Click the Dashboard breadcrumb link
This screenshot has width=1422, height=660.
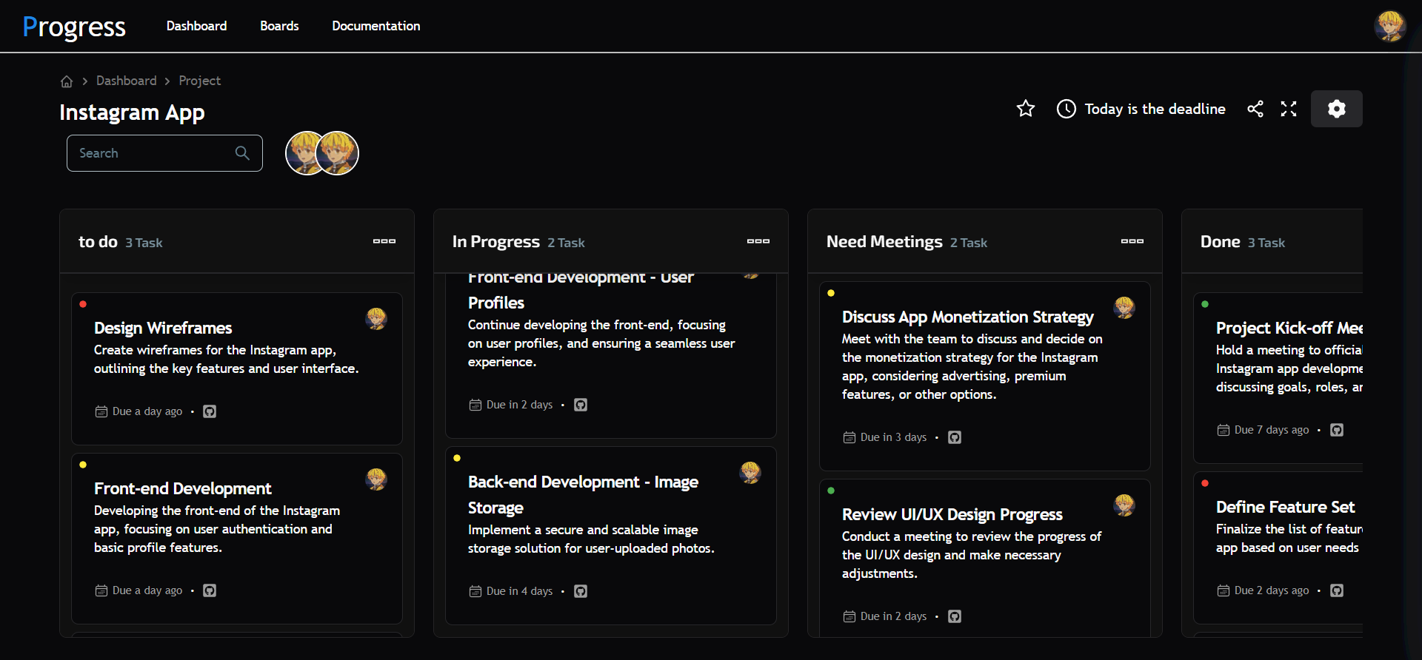click(126, 81)
